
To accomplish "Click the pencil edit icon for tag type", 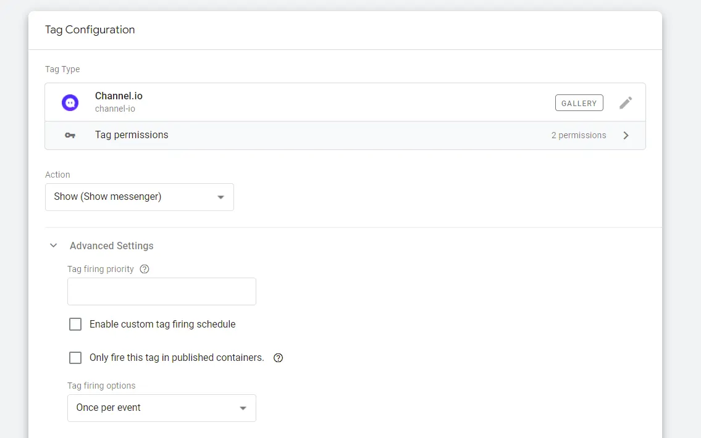I will click(626, 103).
